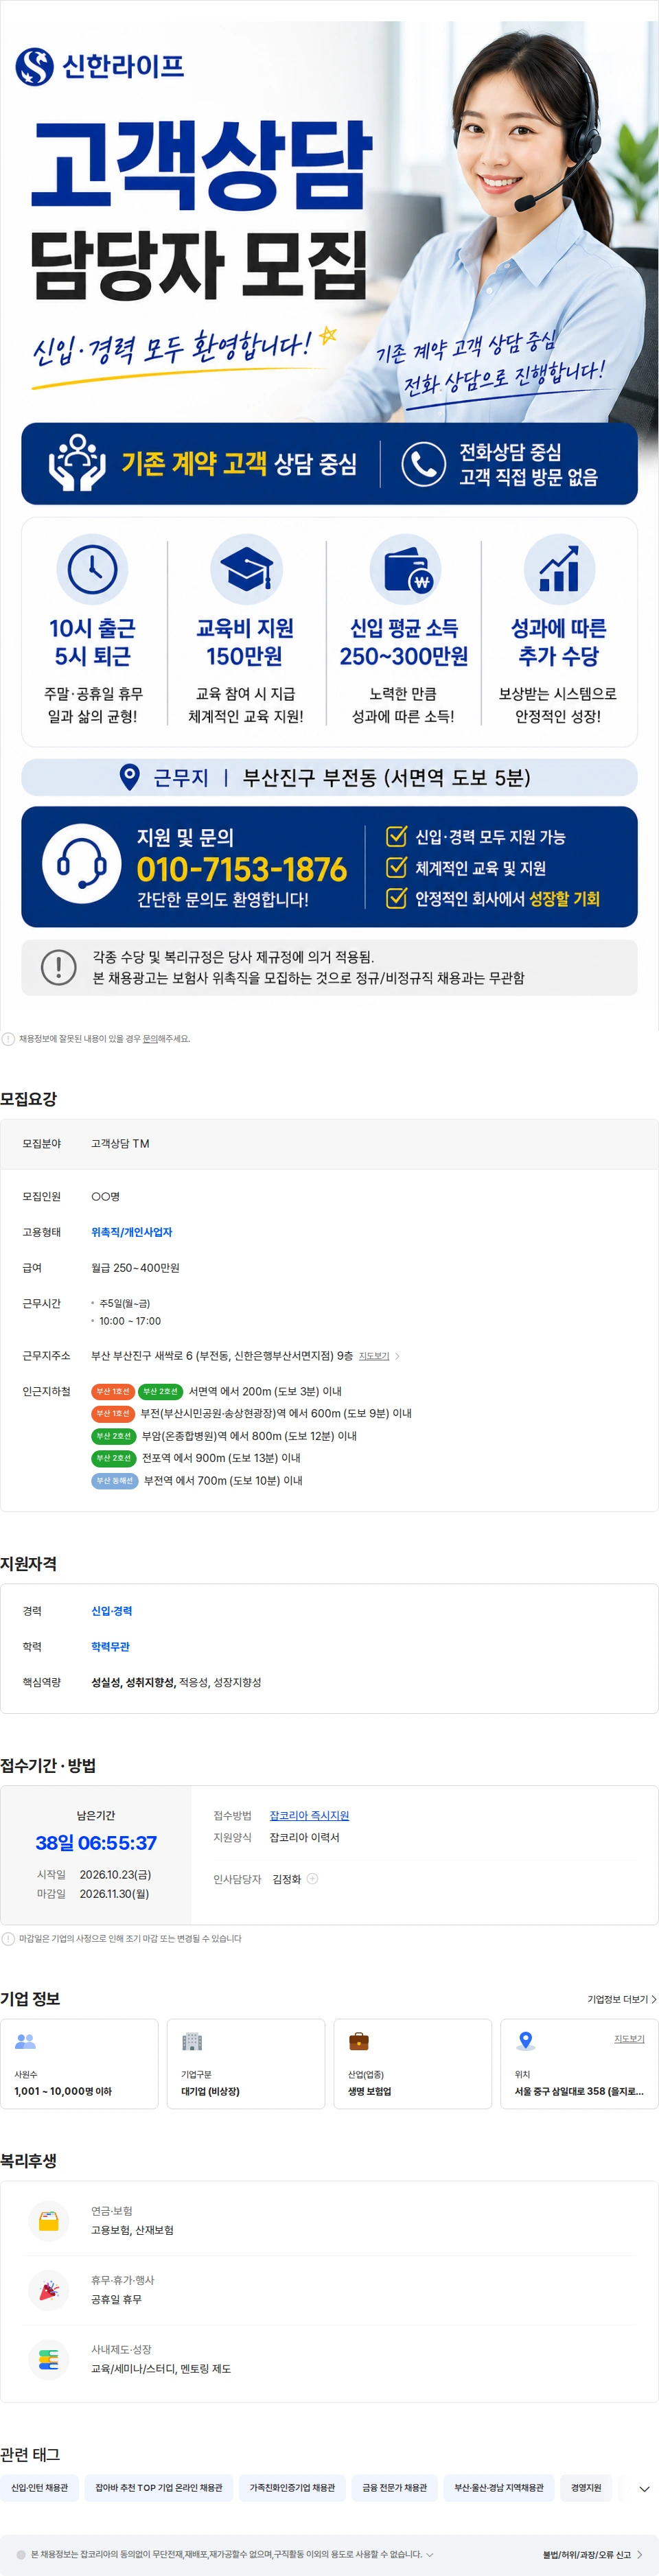
Task: Open 지도보기 in the 위치 card
Action: 629,2038
